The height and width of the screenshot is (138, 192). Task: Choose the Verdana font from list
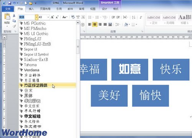coord(47,70)
